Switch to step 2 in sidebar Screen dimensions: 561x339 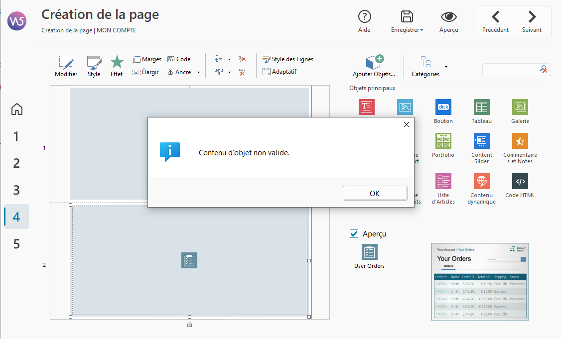coord(16,163)
